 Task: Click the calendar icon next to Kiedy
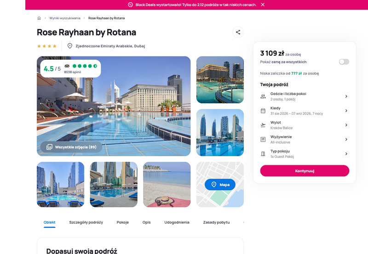(263, 111)
